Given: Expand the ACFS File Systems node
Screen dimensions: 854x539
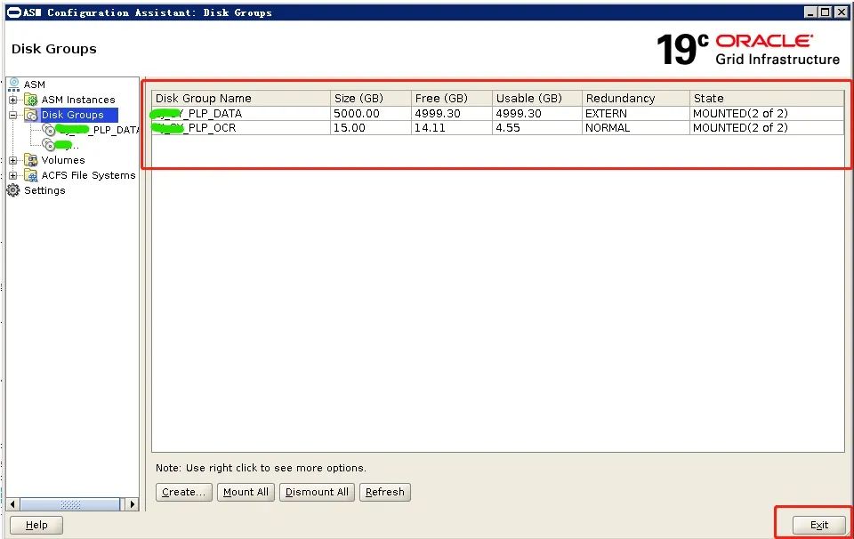Looking at the screenshot, I should [x=13, y=175].
